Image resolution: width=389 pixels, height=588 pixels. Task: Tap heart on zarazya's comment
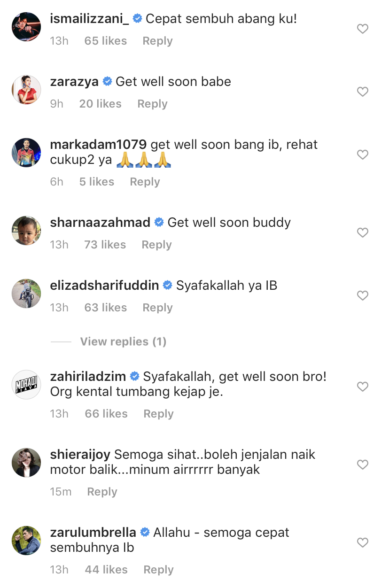[x=363, y=92]
